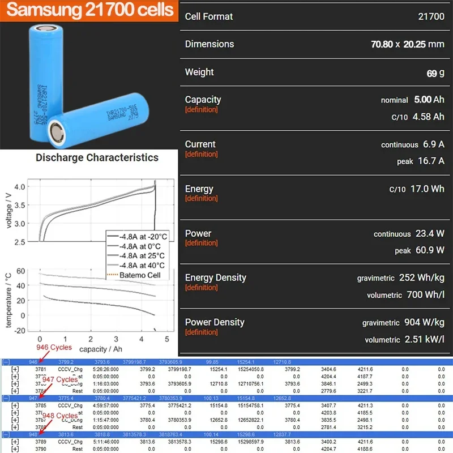Select the cell value '12710756.1'
This screenshot has width=453, height=453.
[x=251, y=384]
